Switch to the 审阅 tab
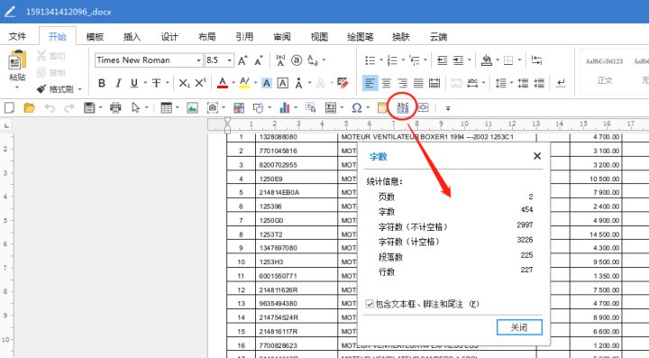The height and width of the screenshot is (358, 649). click(x=282, y=36)
